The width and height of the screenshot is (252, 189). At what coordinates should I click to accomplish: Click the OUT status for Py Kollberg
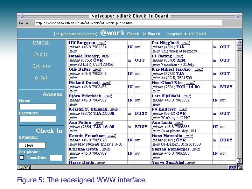click(225, 113)
